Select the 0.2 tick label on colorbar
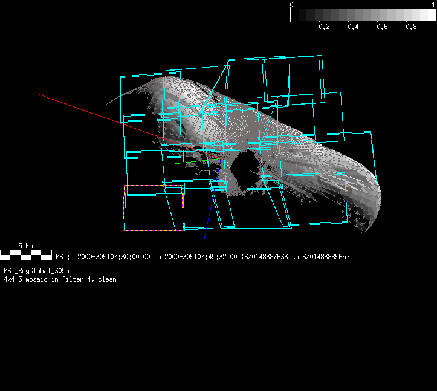Screen dimensions: 437x391 click(324, 27)
